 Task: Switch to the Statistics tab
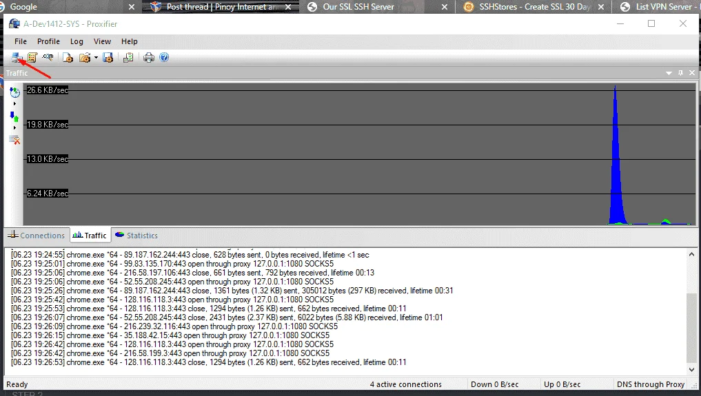coord(136,236)
